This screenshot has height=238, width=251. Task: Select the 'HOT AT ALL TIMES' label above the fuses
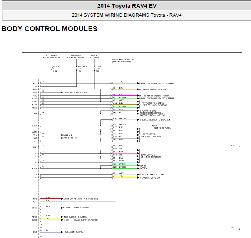click(94, 56)
